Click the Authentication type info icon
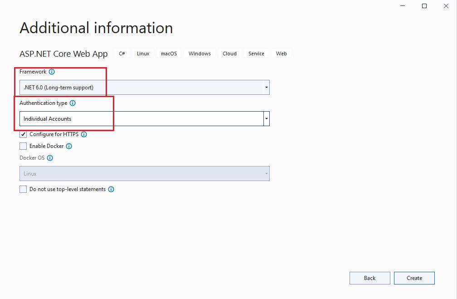The width and height of the screenshot is (457, 299). pyautogui.click(x=73, y=103)
